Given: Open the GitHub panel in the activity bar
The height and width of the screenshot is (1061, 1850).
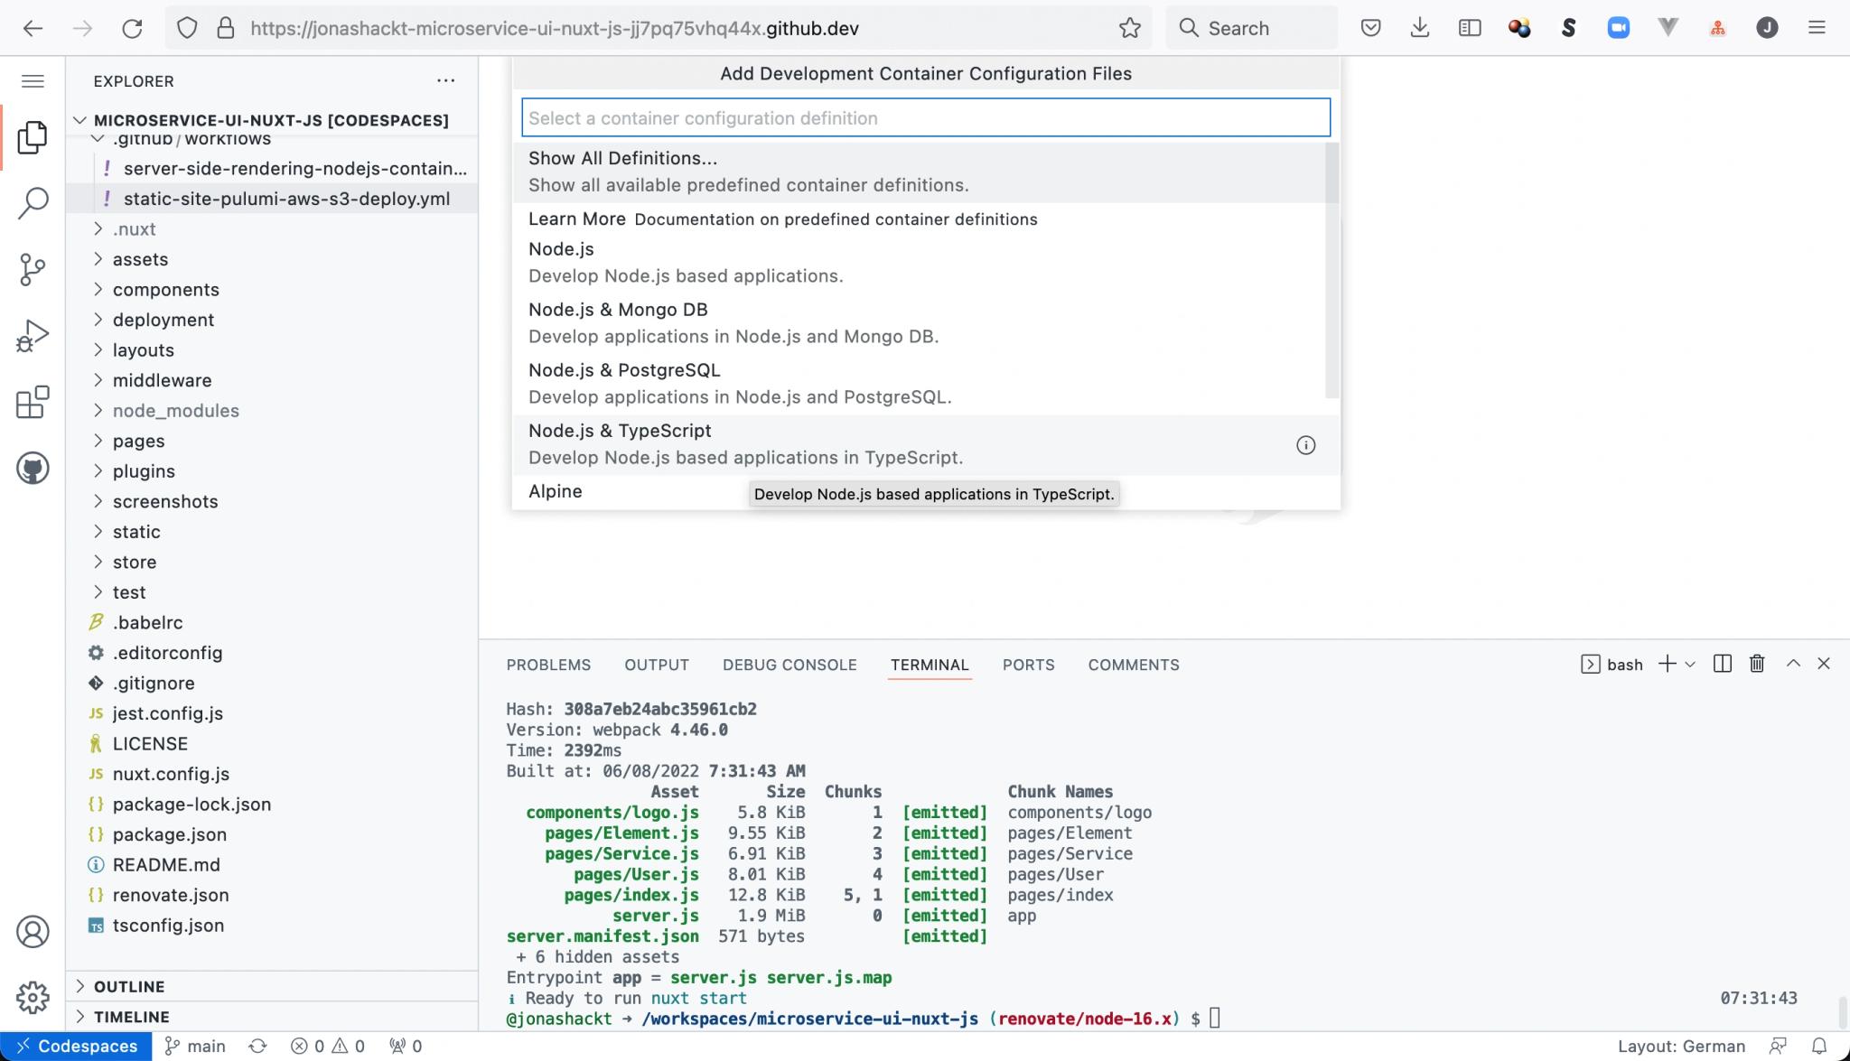Looking at the screenshot, I should (33, 469).
